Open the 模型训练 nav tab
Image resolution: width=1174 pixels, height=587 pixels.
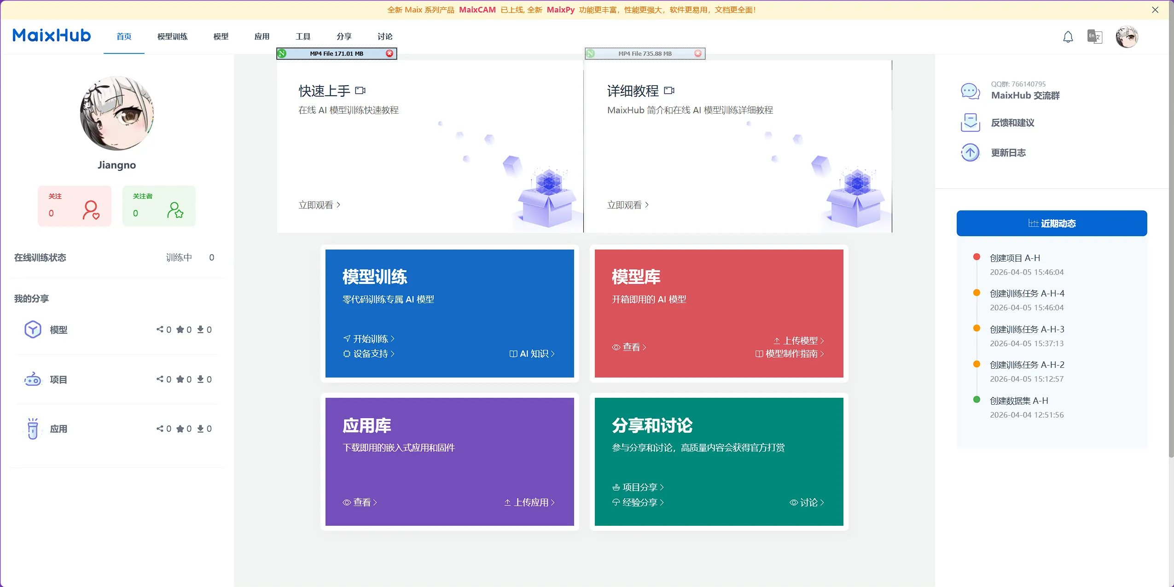point(172,36)
